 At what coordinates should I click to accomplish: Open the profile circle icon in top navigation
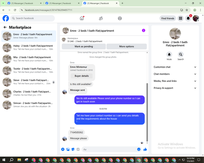click(120, 18)
